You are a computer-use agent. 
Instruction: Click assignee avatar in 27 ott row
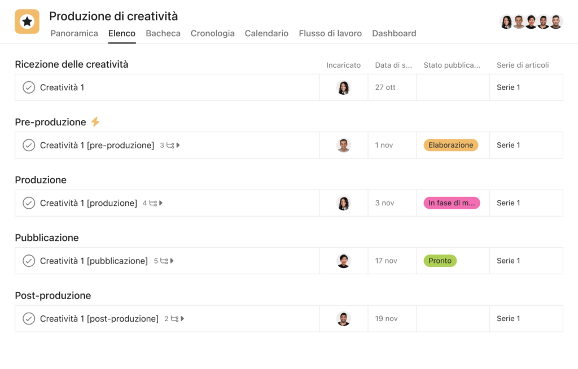(343, 87)
